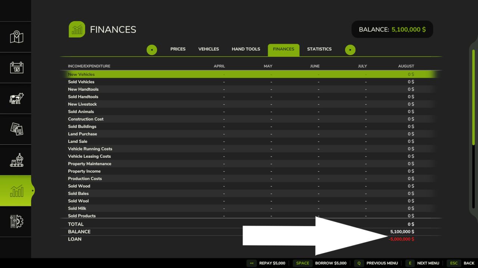Open the game settings sliders icon
This screenshot has width=478, height=268.
pyautogui.click(x=16, y=221)
